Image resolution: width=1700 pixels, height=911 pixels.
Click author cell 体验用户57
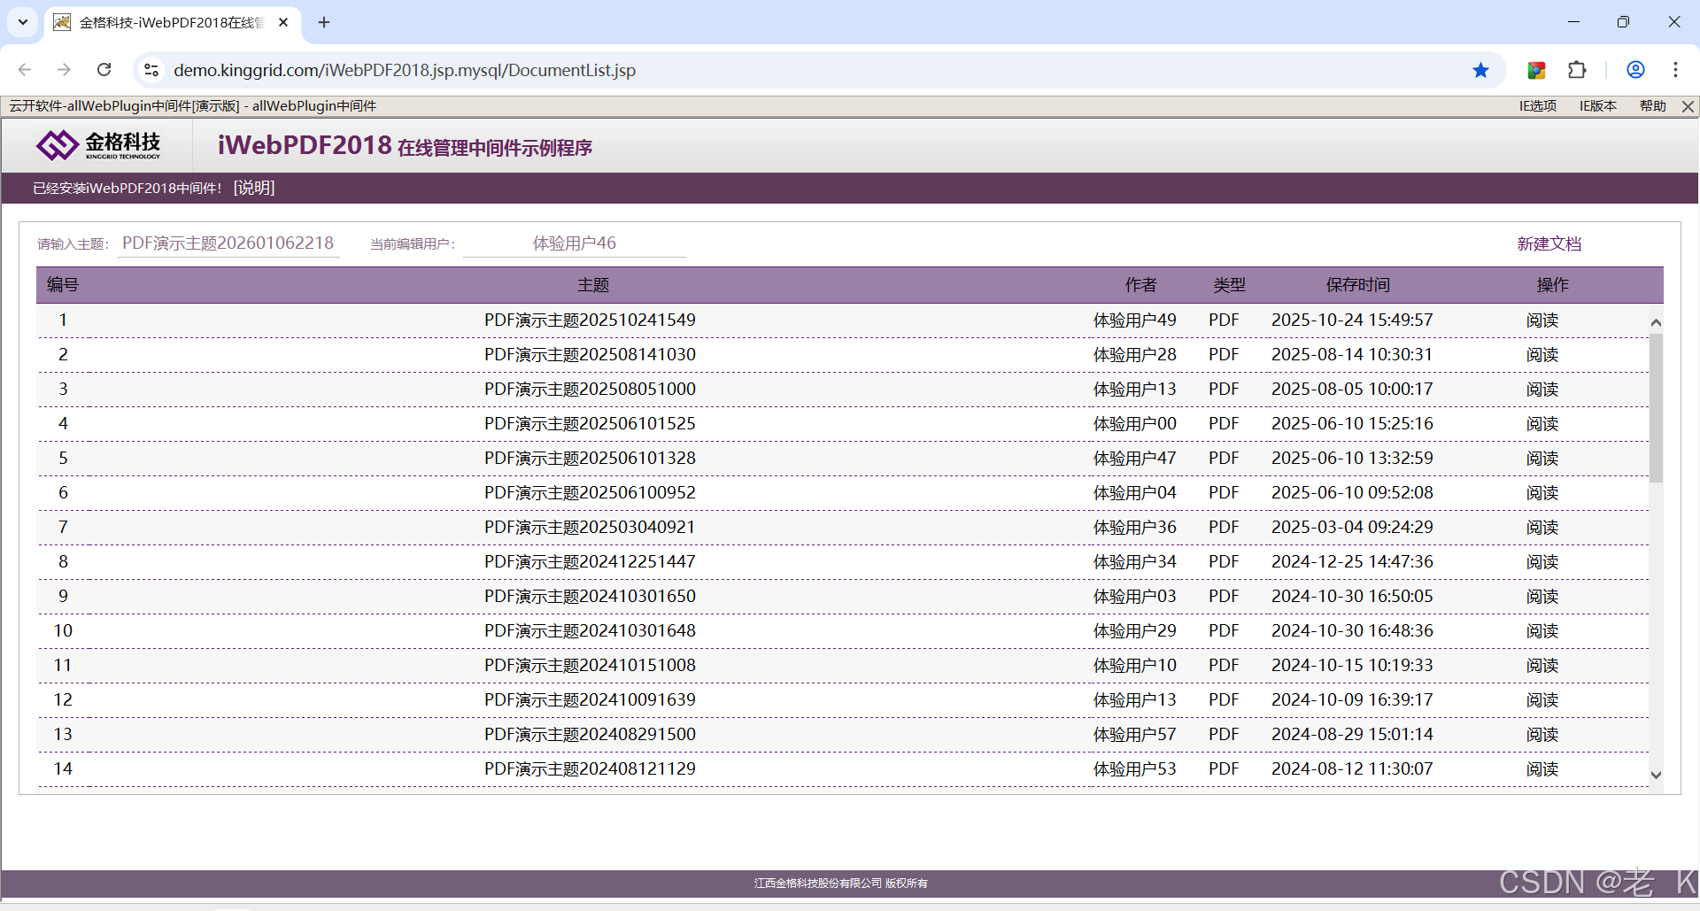point(1134,735)
